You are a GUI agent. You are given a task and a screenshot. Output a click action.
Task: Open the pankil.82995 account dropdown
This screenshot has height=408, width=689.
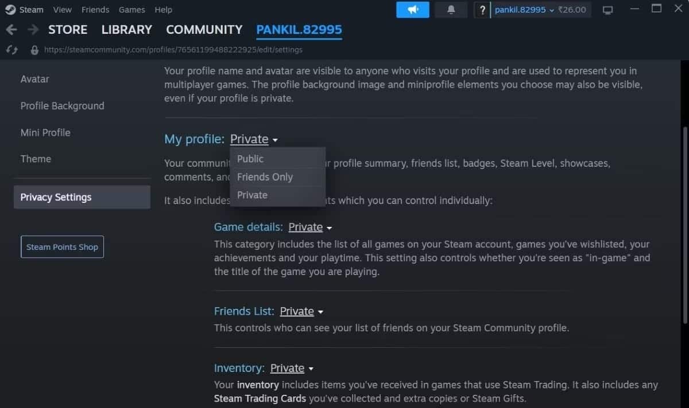[x=525, y=10]
